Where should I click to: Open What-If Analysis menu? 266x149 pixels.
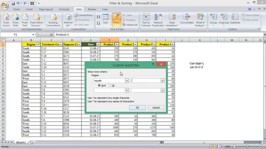[200, 20]
